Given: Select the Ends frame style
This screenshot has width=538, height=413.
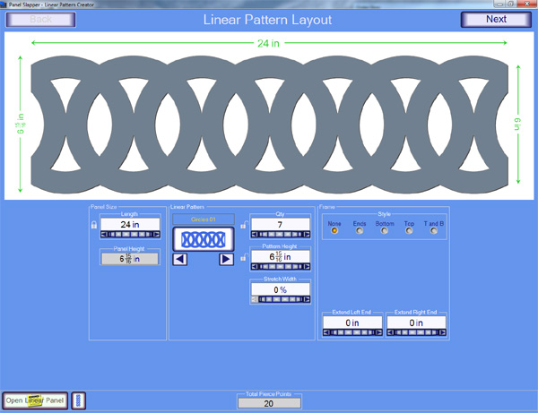Looking at the screenshot, I should click(x=360, y=230).
